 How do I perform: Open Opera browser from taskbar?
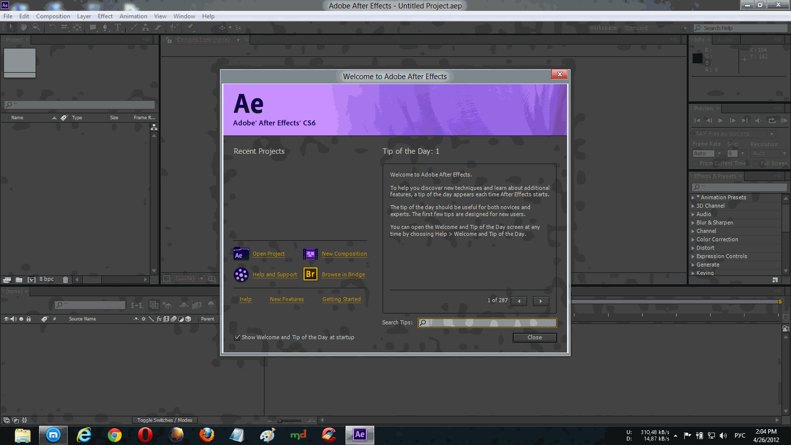coord(145,435)
